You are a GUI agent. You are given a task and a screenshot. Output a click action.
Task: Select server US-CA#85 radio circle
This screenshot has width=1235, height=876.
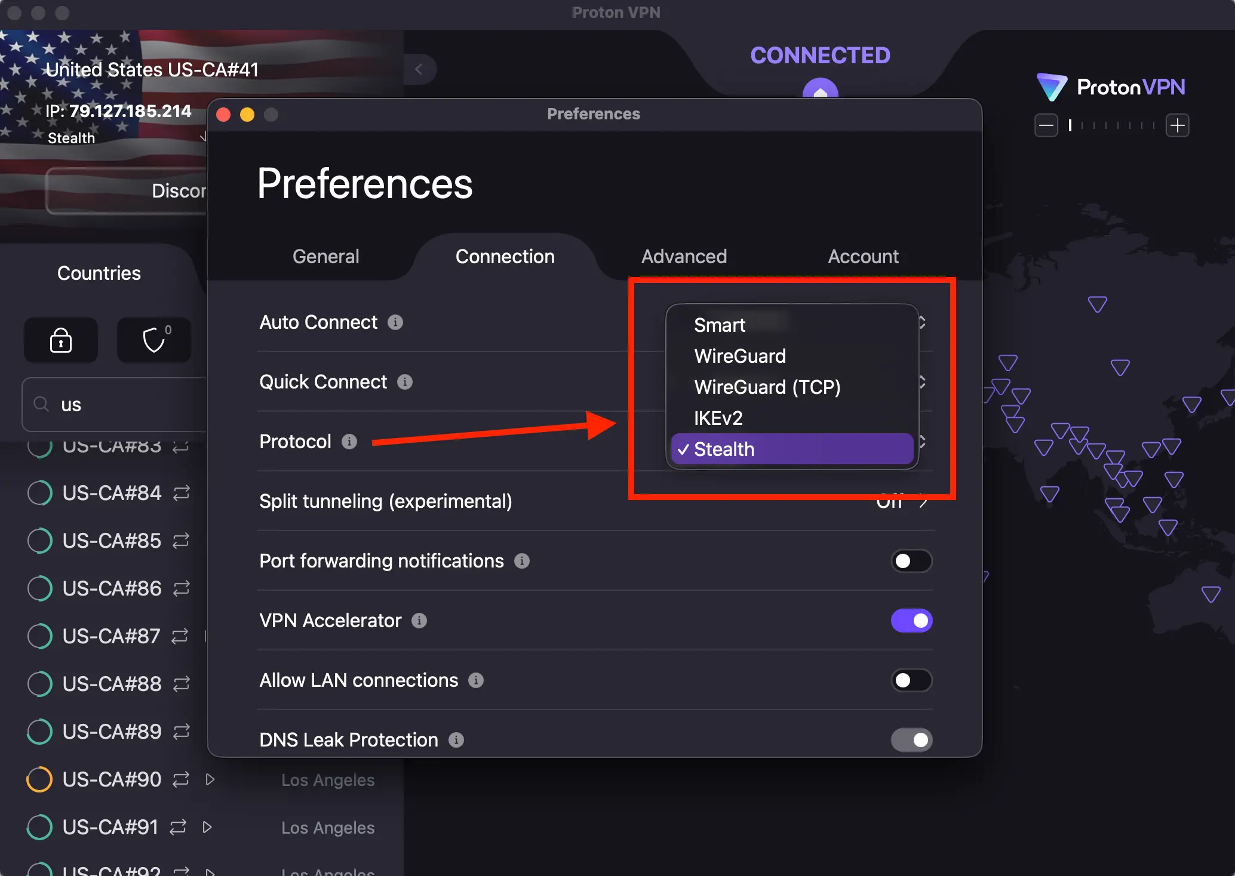pos(39,541)
